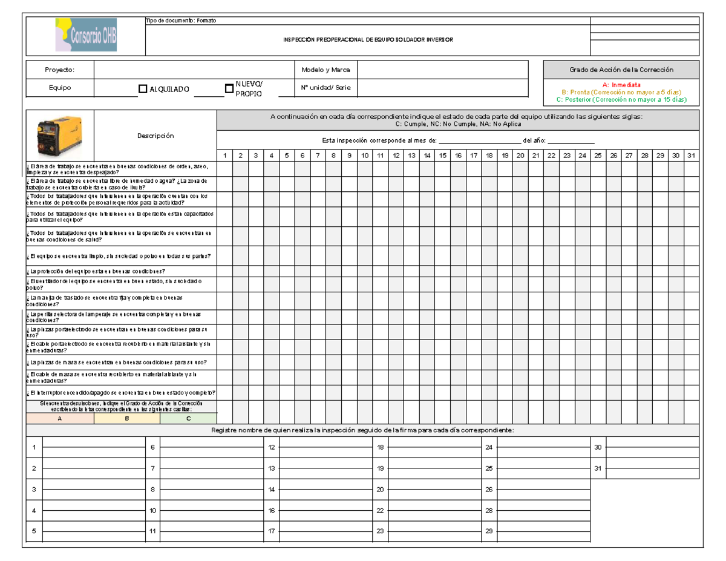Click the signature line numbered 18
The height and width of the screenshot is (561, 726).
434,447
